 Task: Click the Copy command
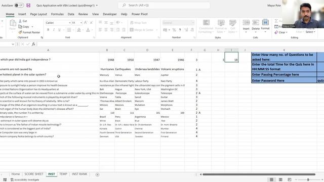coord(24,27)
